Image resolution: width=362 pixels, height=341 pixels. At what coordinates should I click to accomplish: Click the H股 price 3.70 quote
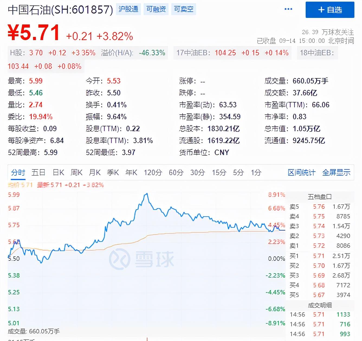pyautogui.click(x=36, y=53)
